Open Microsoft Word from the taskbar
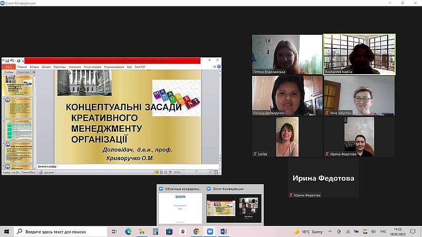This screenshot has height=237, width=422. (223, 231)
